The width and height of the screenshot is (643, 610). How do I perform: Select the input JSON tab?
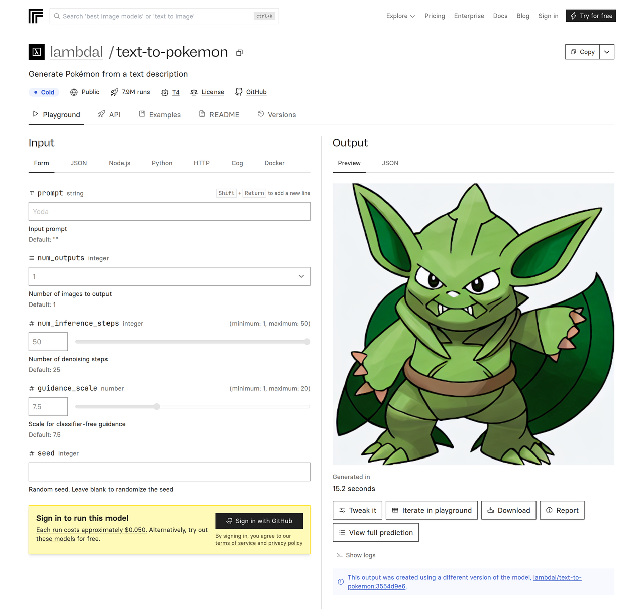79,163
